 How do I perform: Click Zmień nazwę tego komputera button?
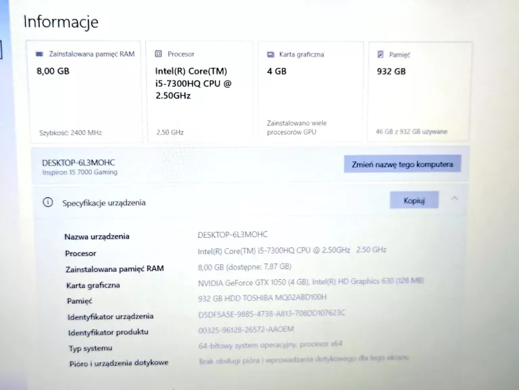click(x=402, y=164)
